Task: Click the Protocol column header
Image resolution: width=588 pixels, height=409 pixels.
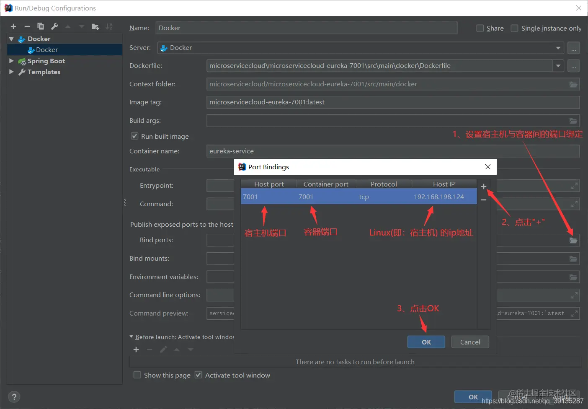Action: point(384,184)
